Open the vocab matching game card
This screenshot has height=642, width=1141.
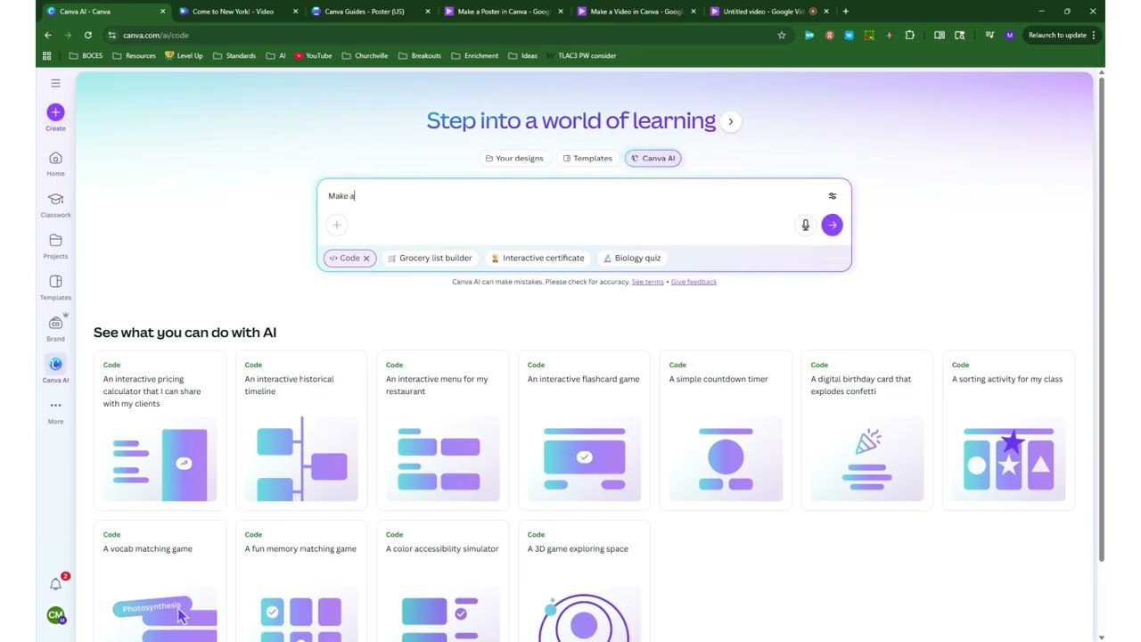click(x=160, y=581)
